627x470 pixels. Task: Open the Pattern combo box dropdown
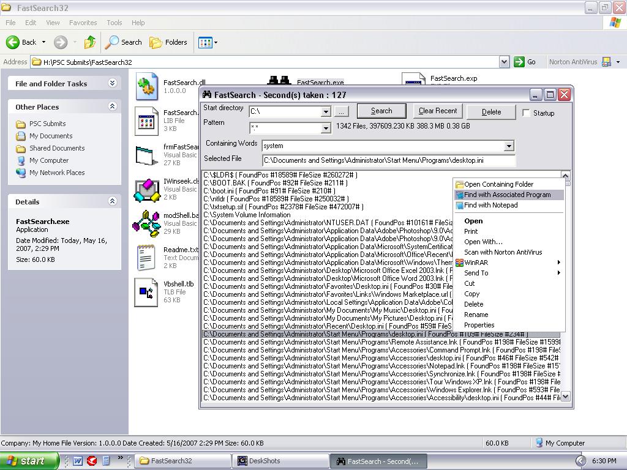pos(326,128)
